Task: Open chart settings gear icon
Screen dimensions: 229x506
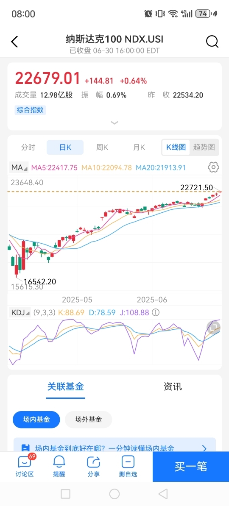Action: click(213, 167)
